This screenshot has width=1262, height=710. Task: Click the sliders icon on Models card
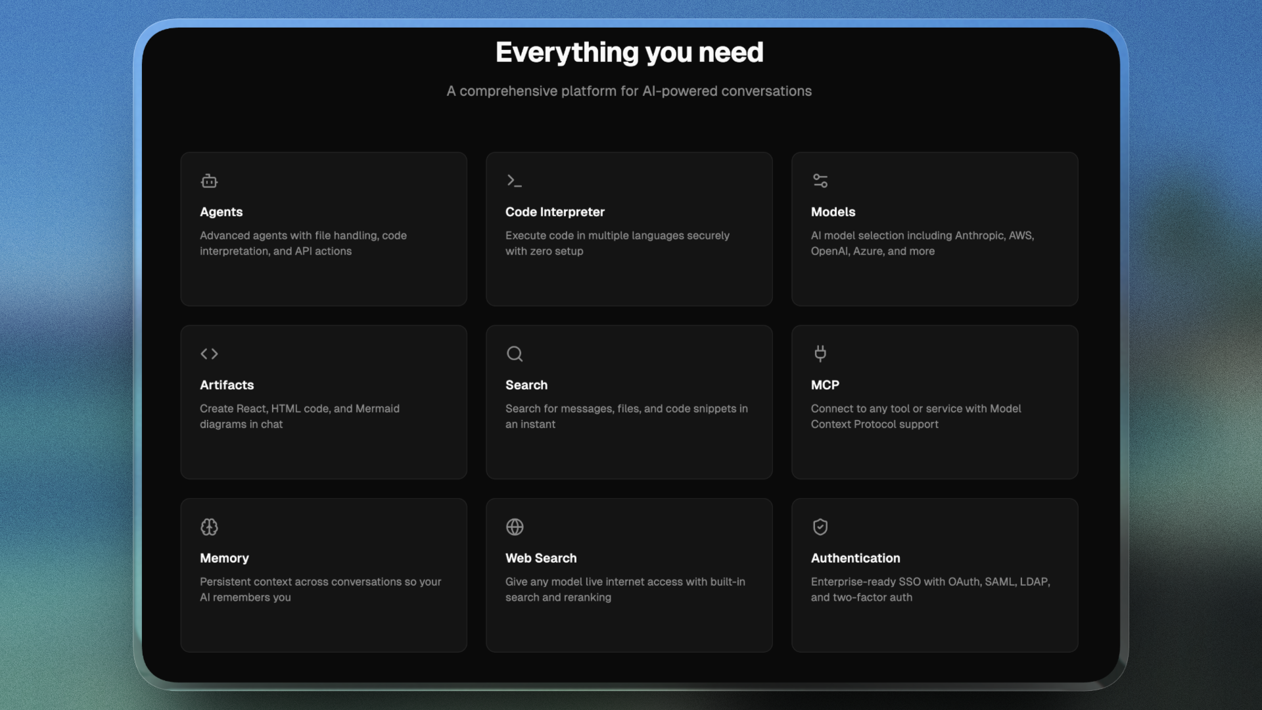pyautogui.click(x=820, y=181)
